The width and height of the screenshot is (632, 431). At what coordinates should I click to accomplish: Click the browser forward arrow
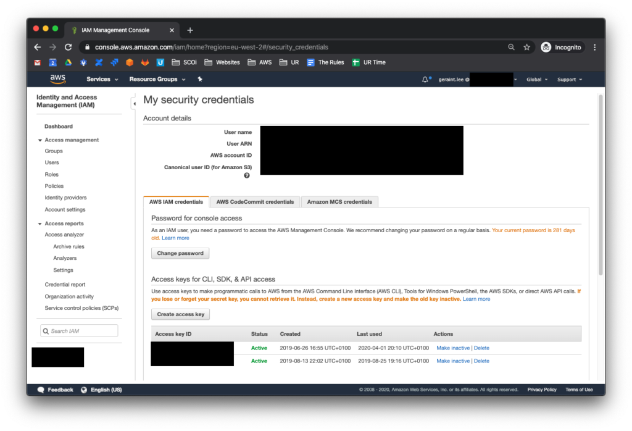[53, 47]
